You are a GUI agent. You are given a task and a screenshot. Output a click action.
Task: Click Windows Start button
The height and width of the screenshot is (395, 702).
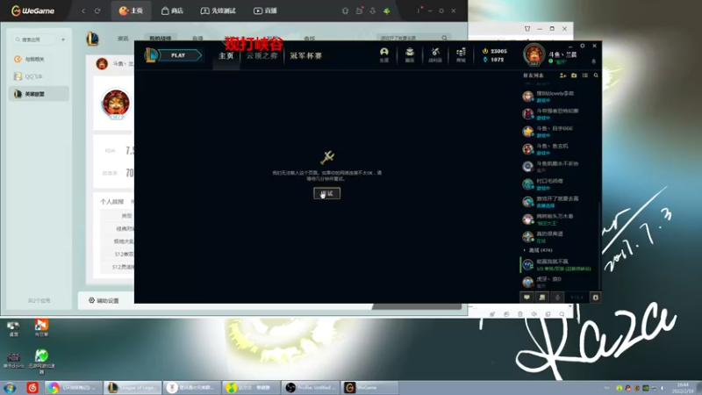click(10, 387)
